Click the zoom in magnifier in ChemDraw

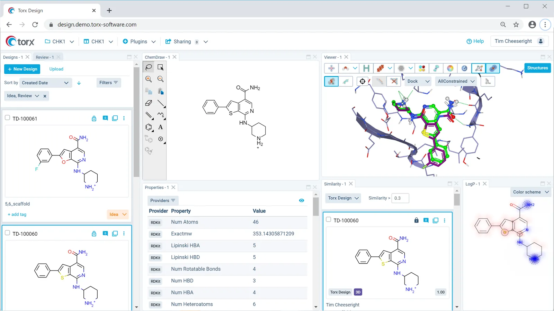pyautogui.click(x=149, y=79)
